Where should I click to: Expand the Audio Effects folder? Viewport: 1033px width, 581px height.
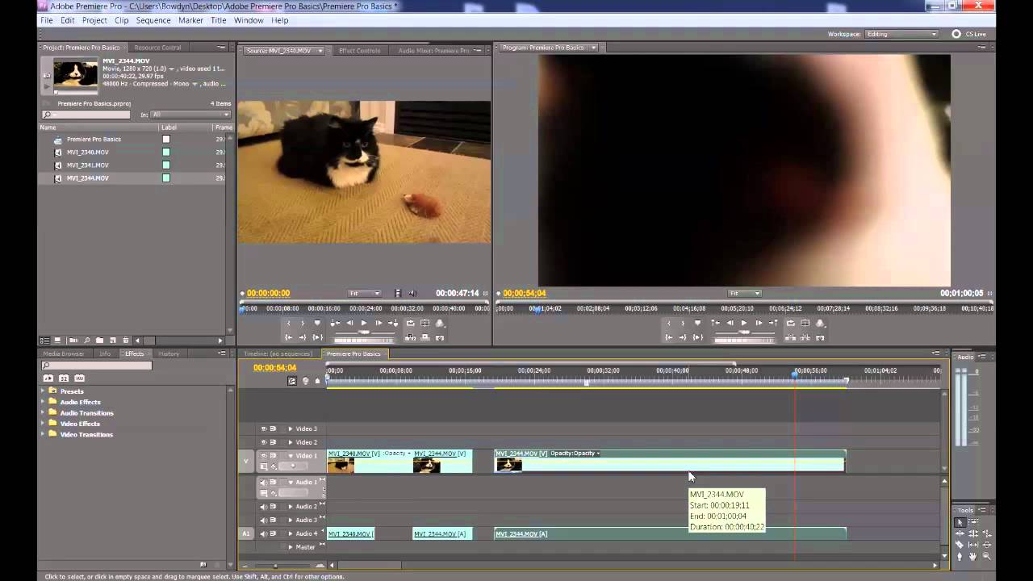tap(44, 402)
